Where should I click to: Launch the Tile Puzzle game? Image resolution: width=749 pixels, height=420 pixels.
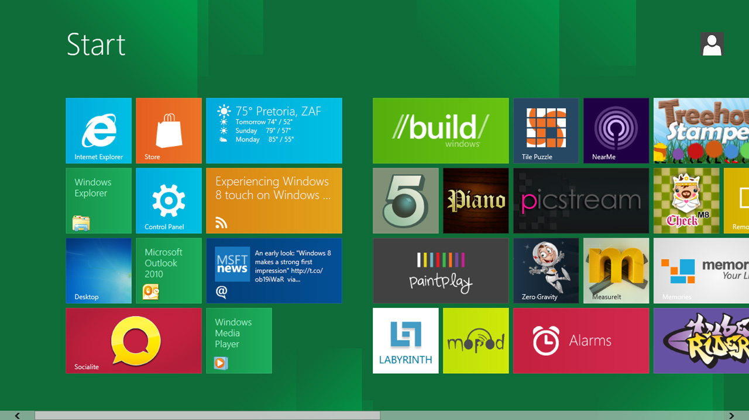546,130
